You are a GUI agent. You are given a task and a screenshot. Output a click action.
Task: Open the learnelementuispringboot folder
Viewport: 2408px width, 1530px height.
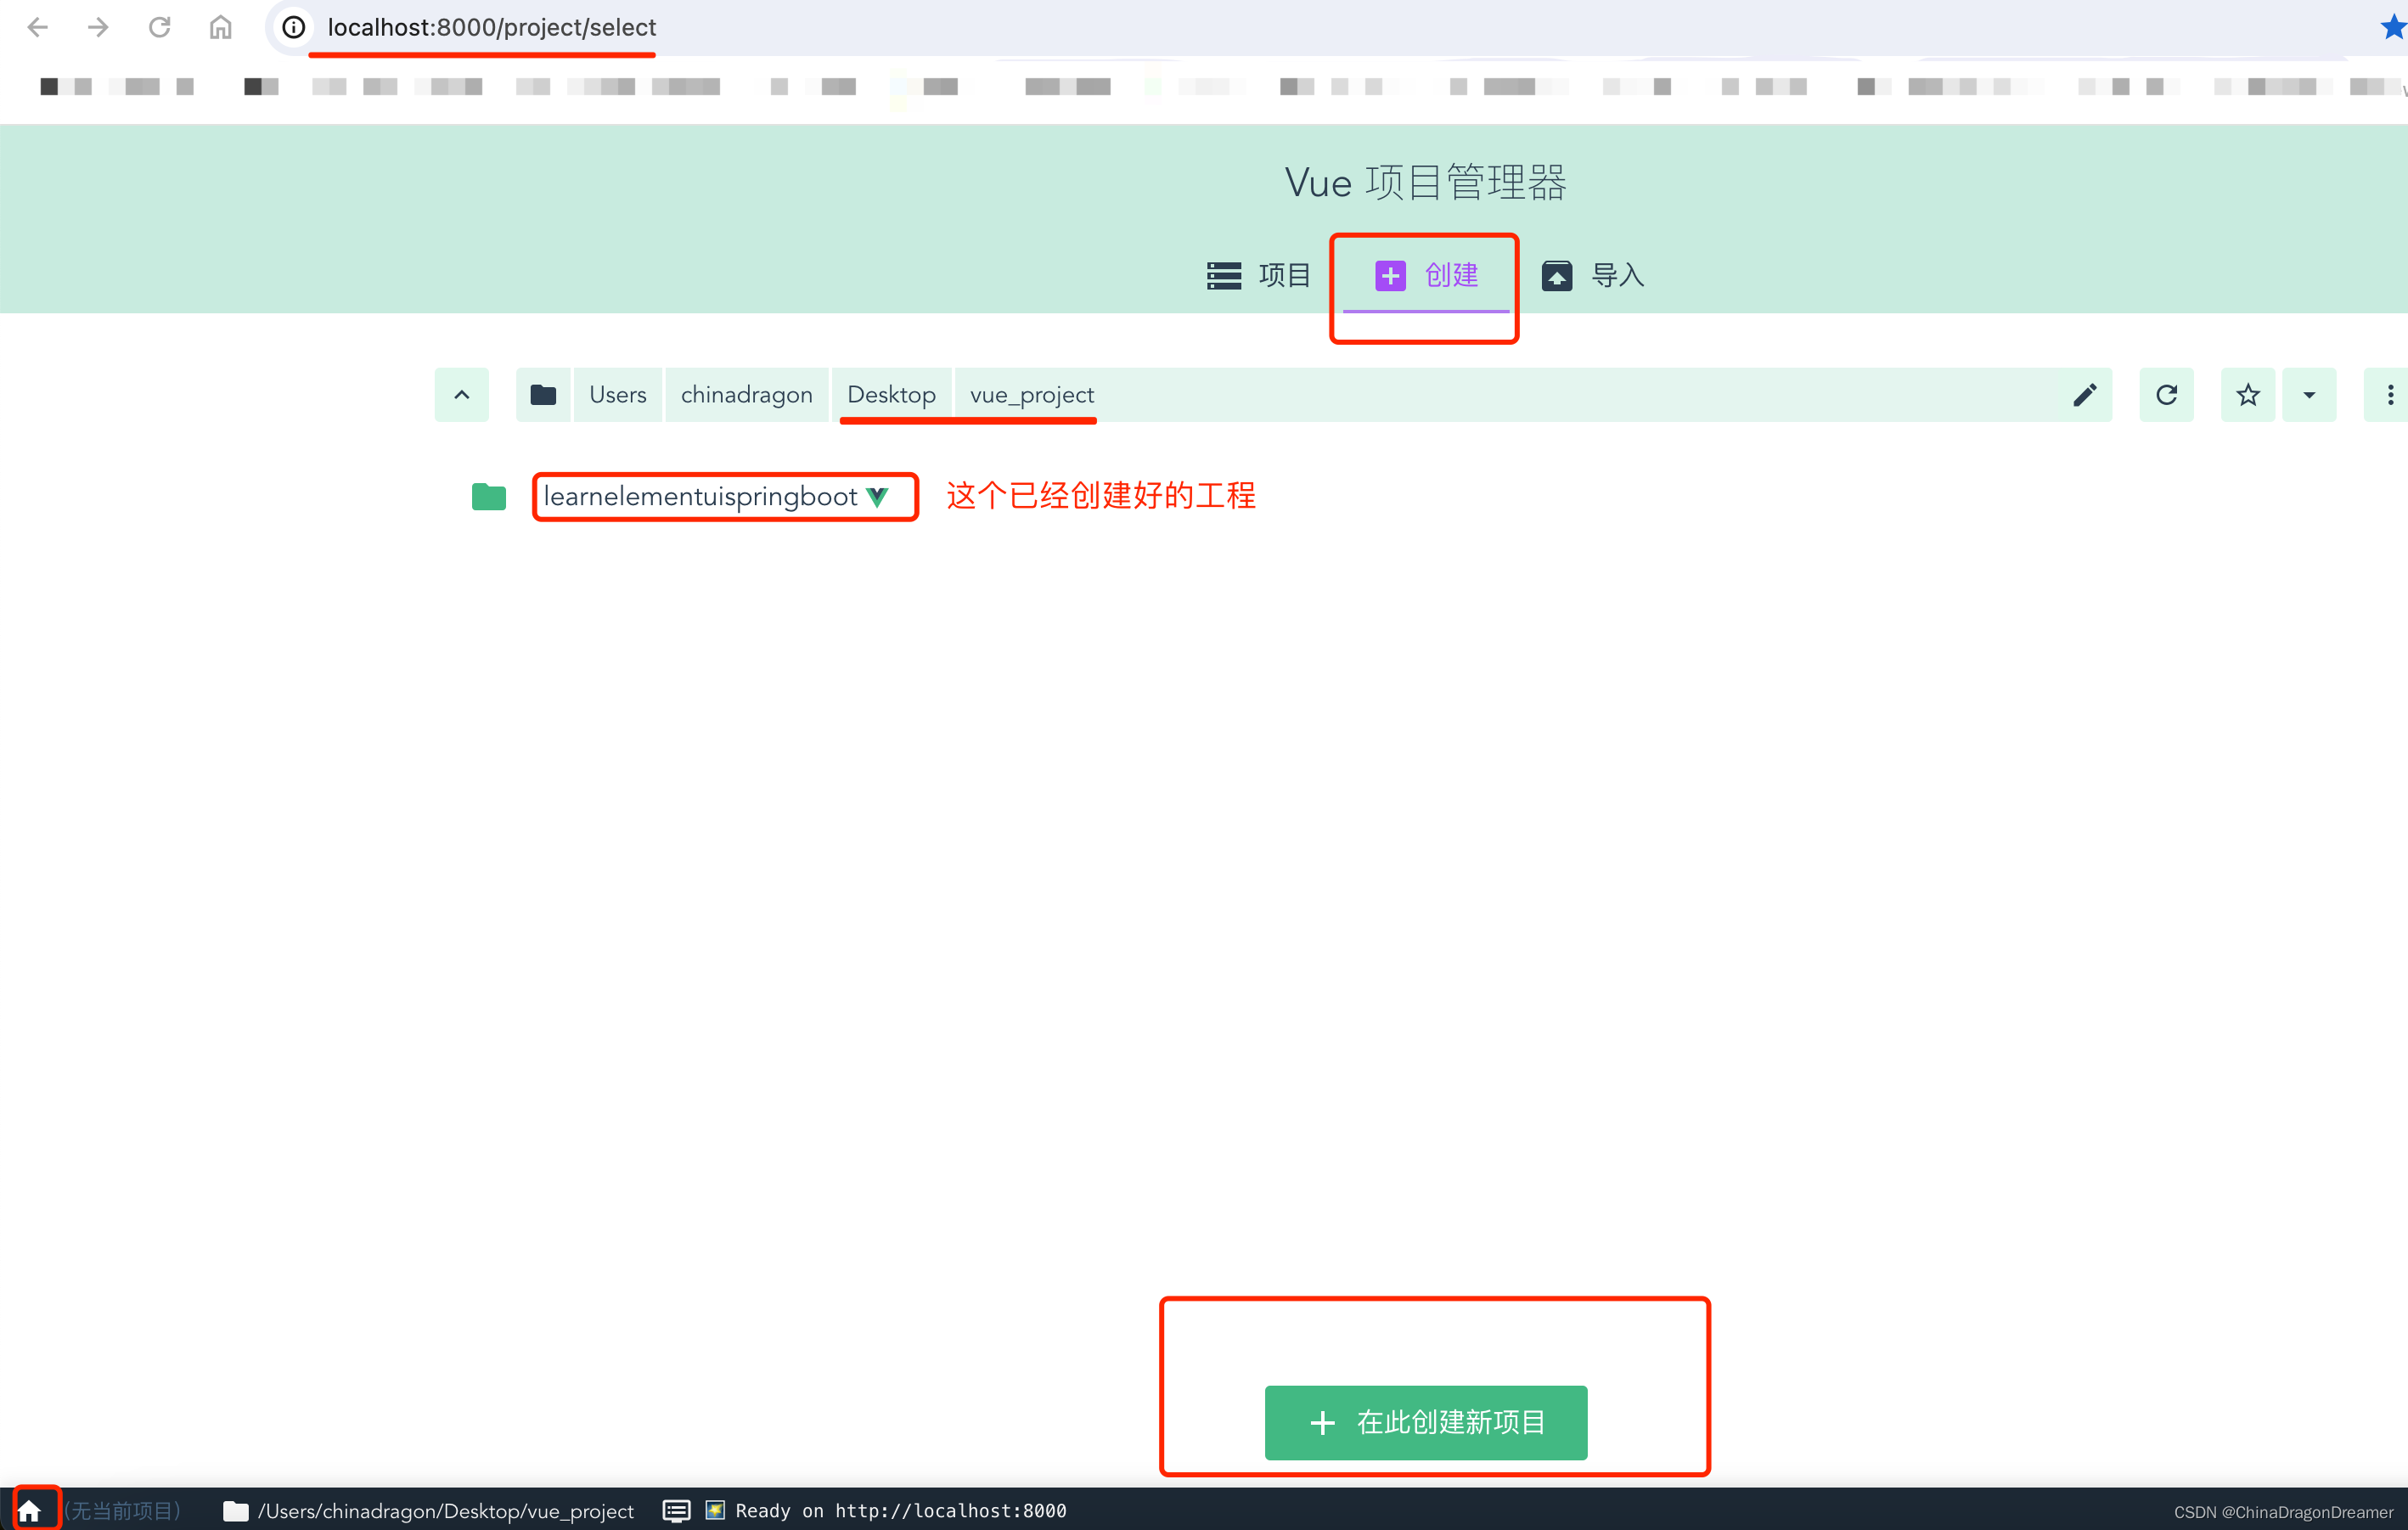pyautogui.click(x=700, y=497)
